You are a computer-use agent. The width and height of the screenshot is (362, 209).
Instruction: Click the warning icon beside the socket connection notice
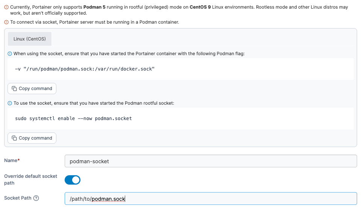pos(6,22)
